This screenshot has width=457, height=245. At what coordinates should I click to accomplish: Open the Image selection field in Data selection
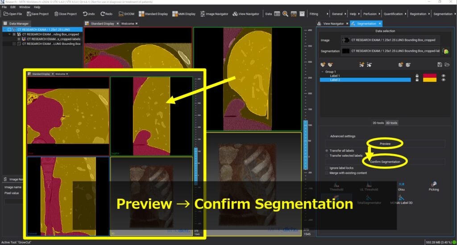(390, 40)
